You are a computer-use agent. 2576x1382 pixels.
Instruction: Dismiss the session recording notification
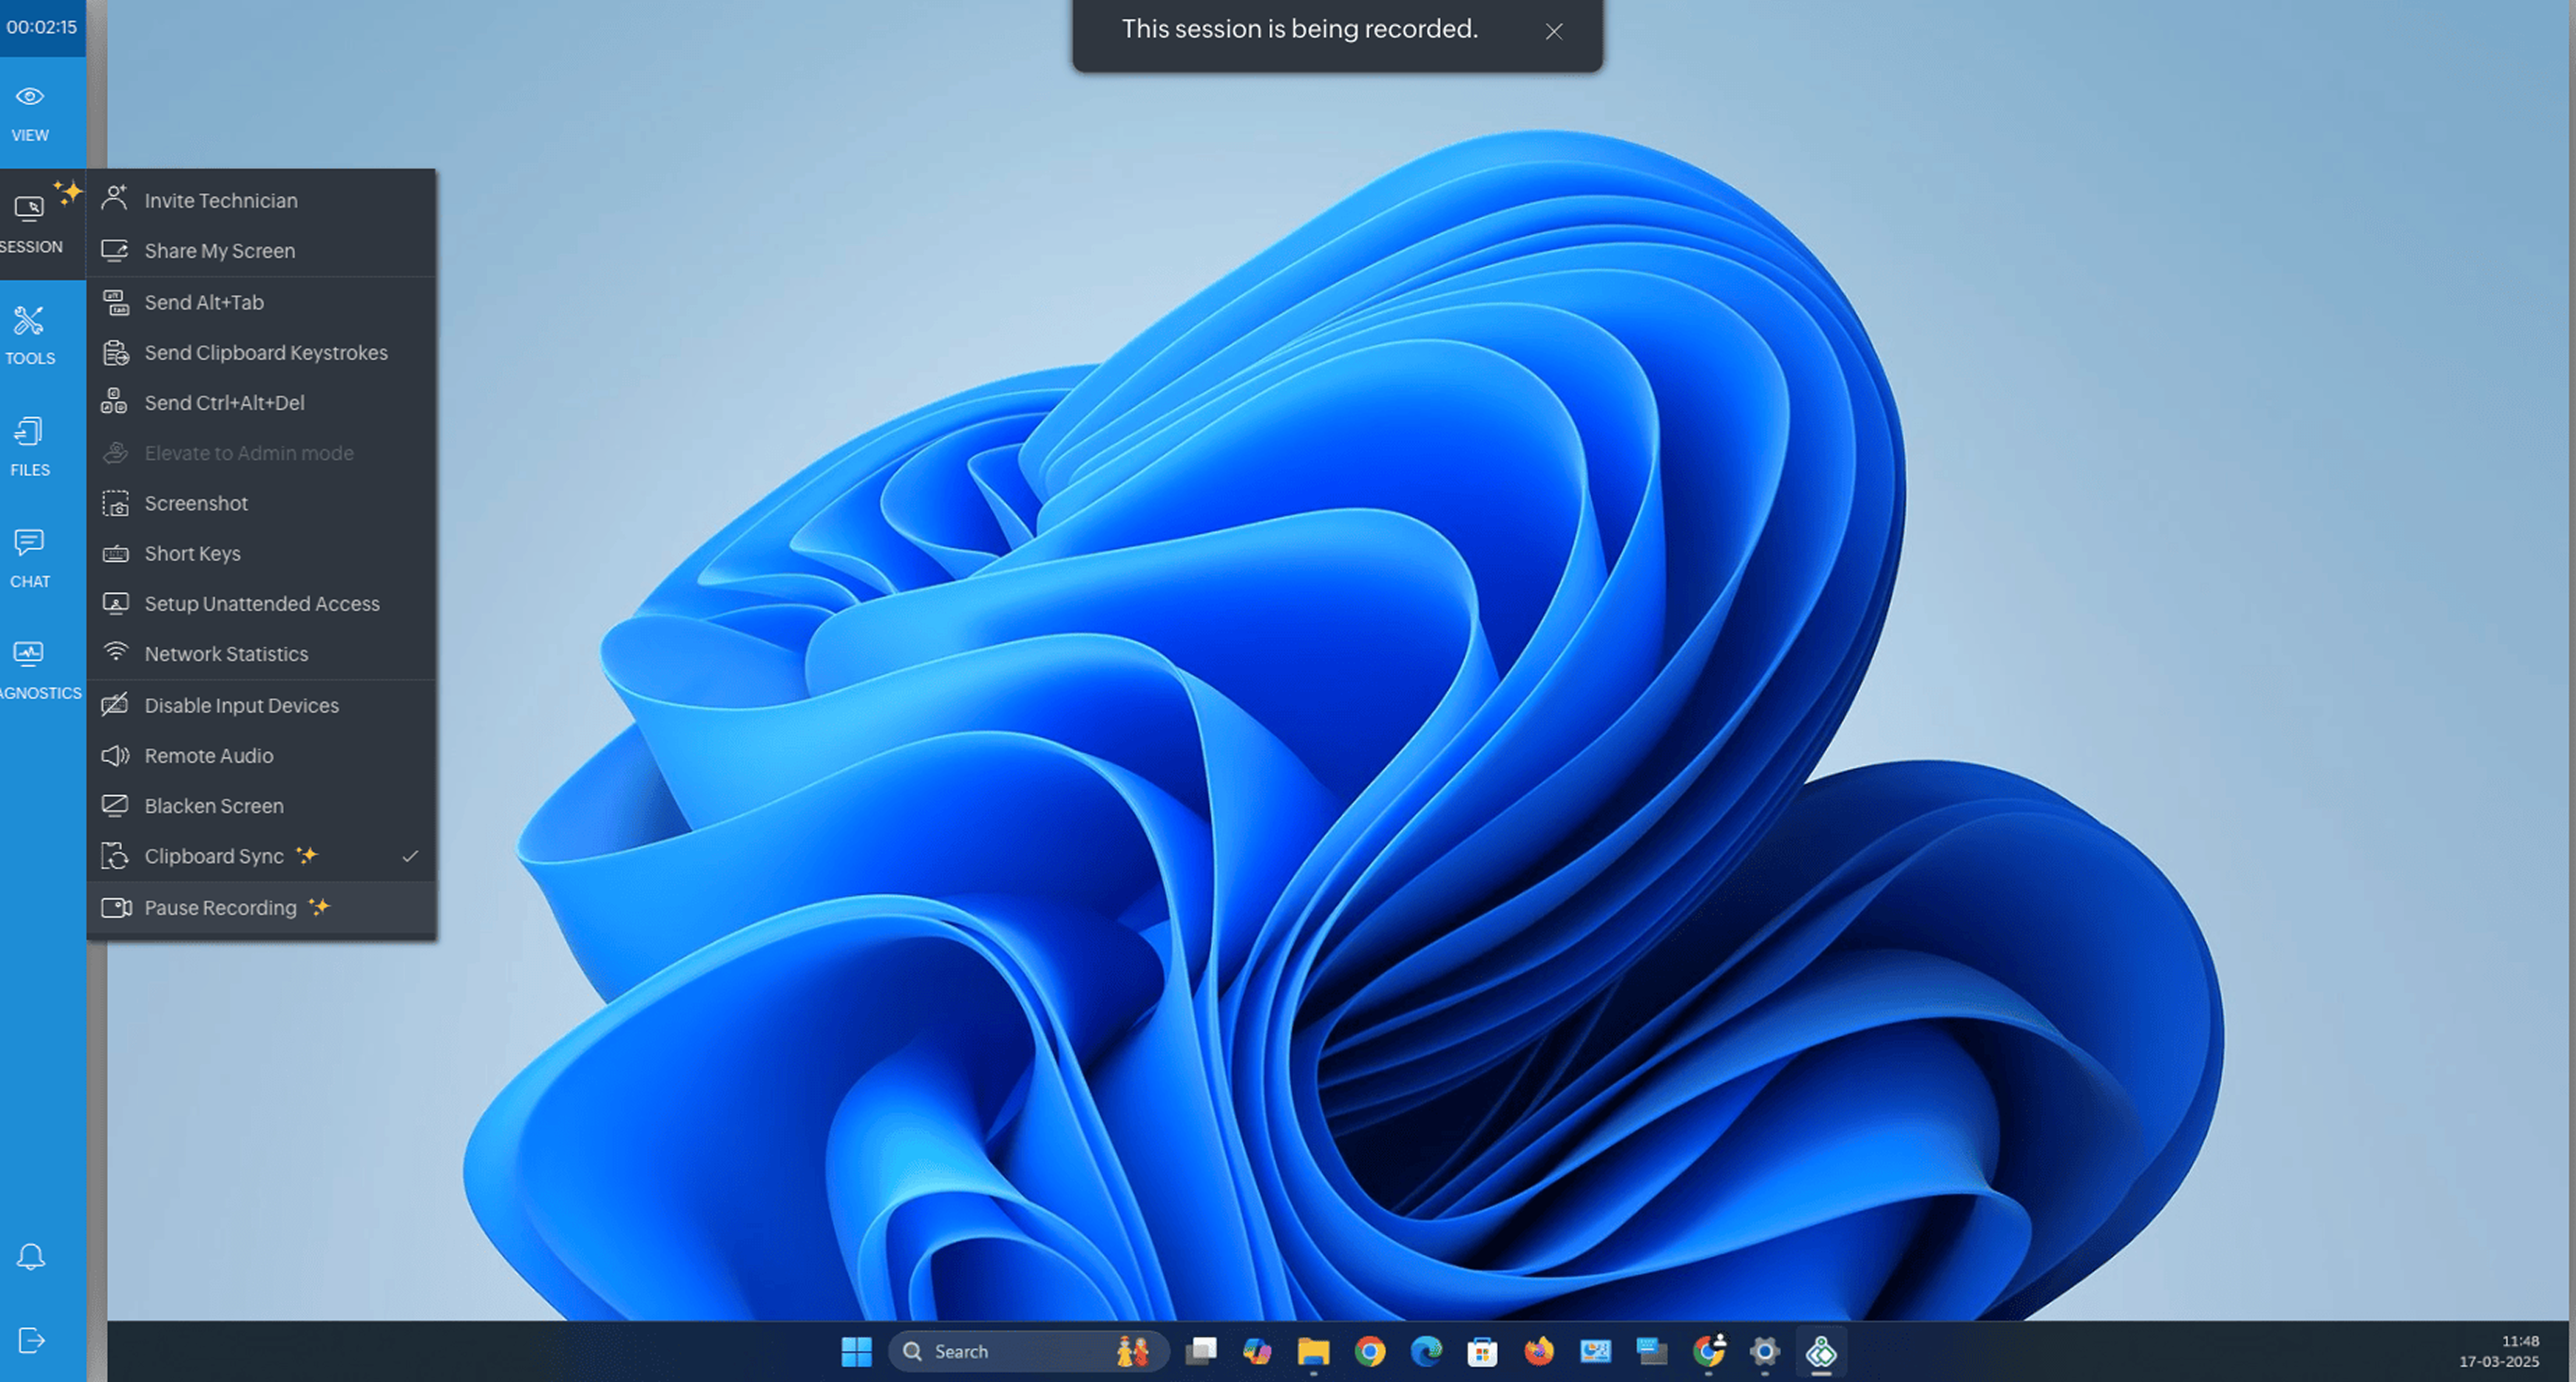click(x=1553, y=31)
